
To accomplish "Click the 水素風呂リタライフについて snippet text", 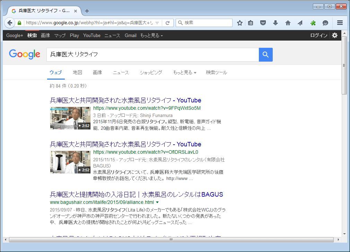I will [158, 175].
